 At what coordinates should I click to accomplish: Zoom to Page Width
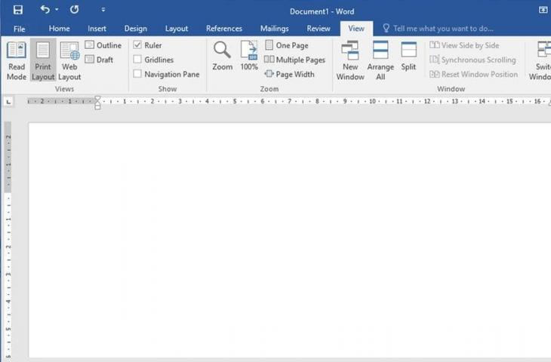click(x=290, y=74)
